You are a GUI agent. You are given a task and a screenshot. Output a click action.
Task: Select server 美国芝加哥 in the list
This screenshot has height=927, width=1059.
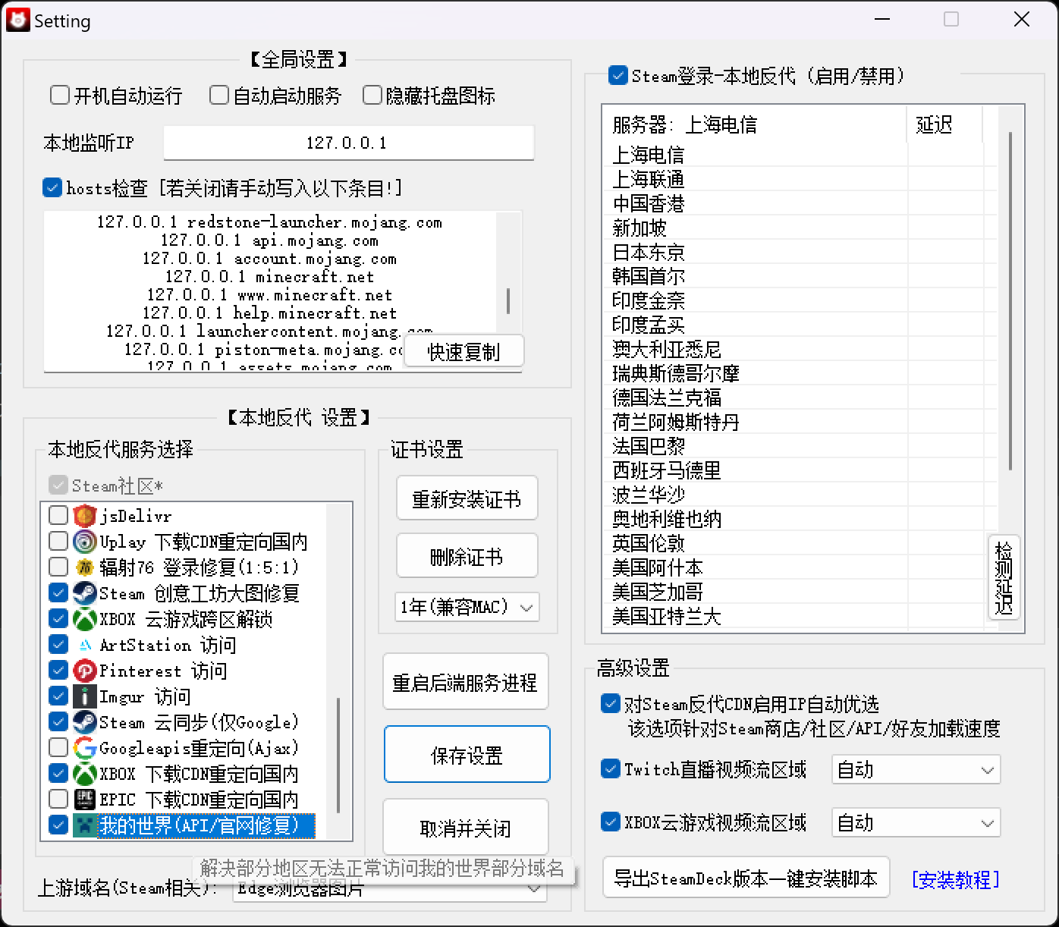click(658, 592)
